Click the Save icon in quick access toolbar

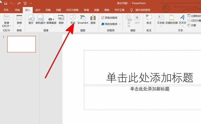5,3
